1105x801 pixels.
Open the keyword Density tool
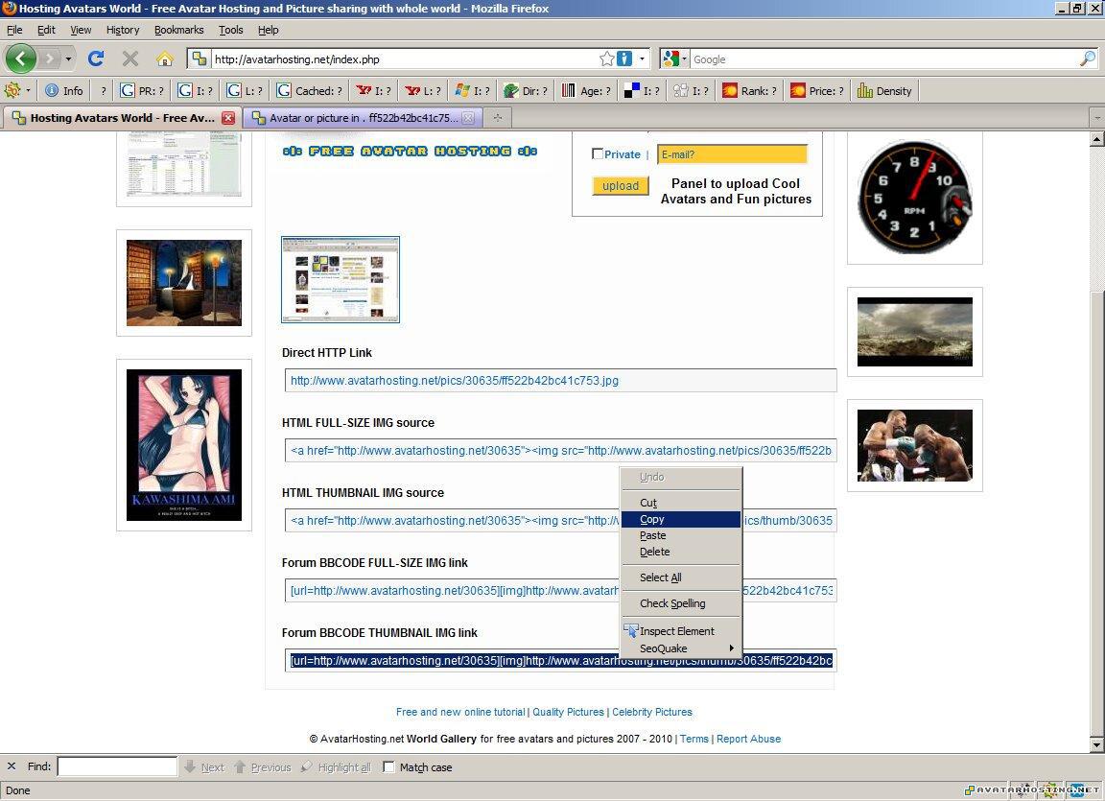tap(884, 91)
